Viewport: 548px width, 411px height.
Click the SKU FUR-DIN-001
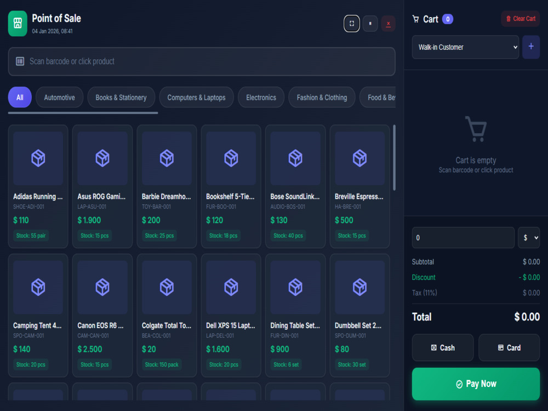tap(284, 335)
